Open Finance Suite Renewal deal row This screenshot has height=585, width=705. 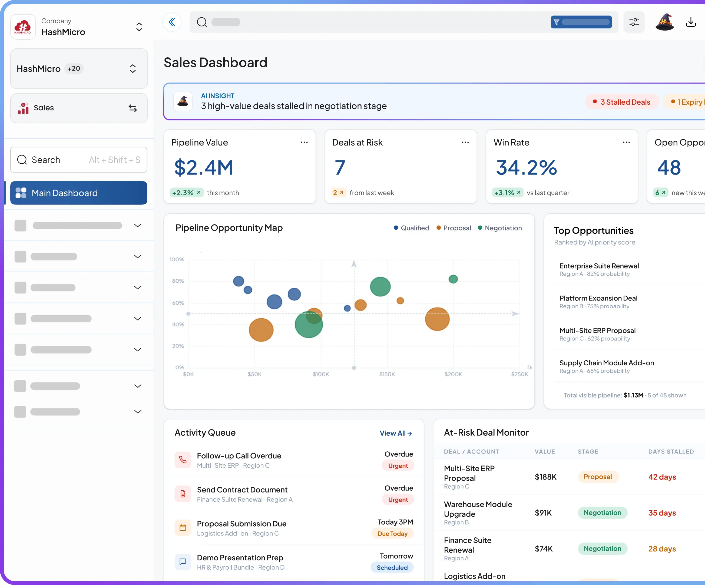(569, 549)
